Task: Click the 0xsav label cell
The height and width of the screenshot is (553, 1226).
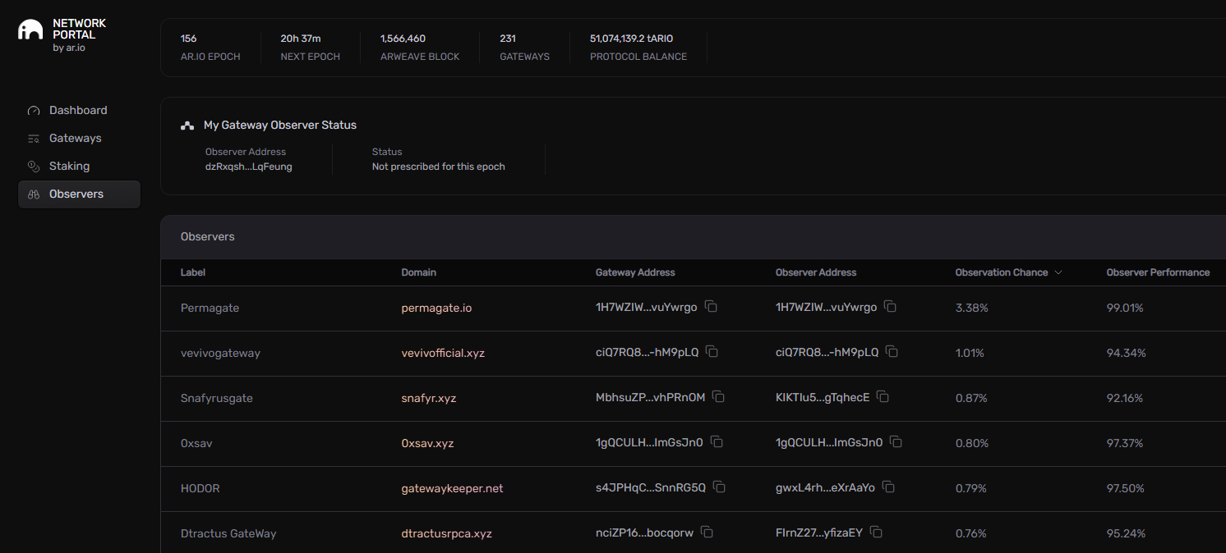Action: tap(196, 443)
